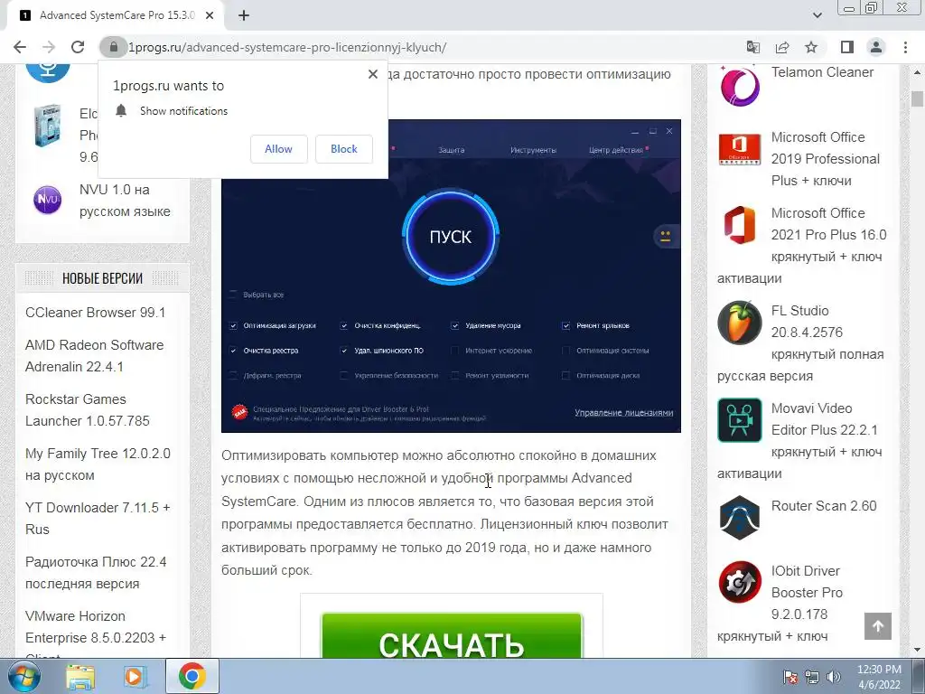925x694 pixels.
Task: Click the site lock padlock icon
Action: coord(114,47)
